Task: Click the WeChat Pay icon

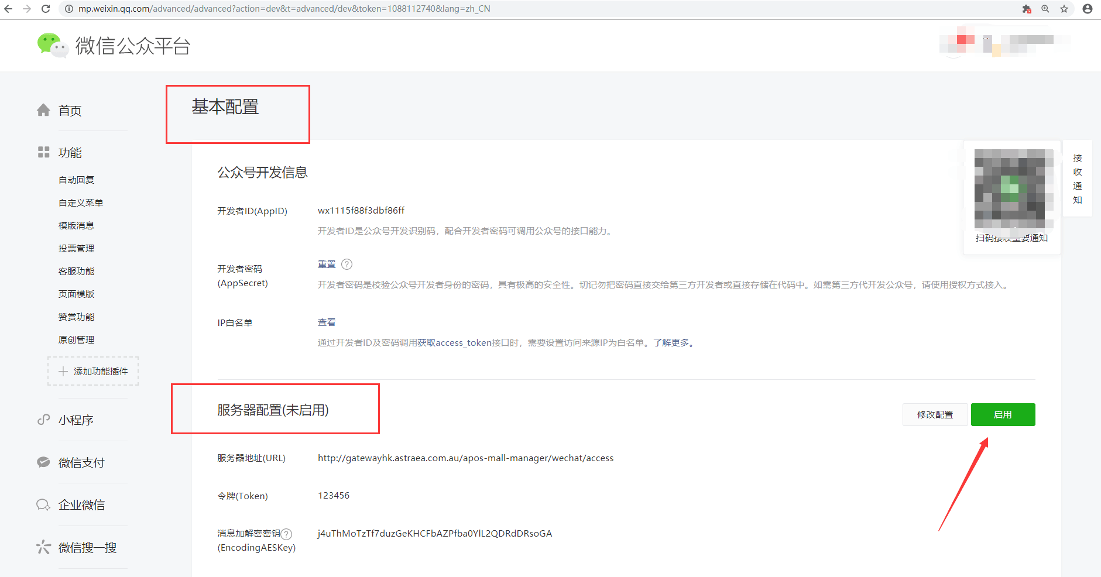Action: (43, 462)
